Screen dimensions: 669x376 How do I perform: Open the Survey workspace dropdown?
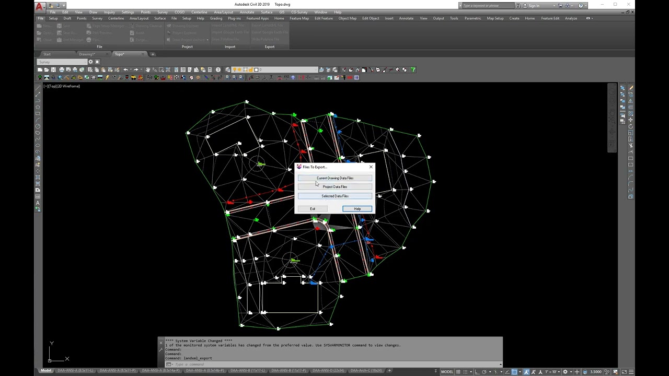point(62,62)
